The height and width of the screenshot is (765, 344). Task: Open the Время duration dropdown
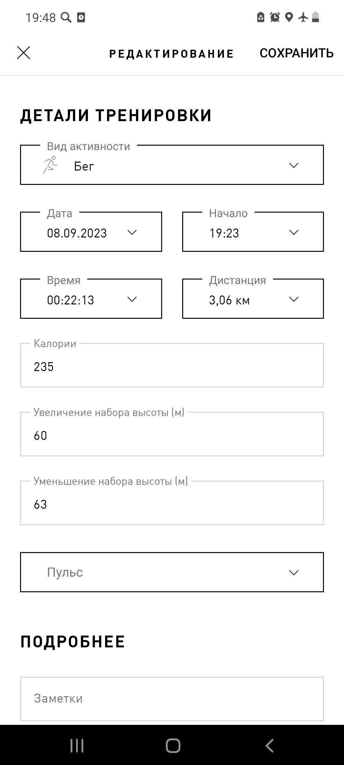pyautogui.click(x=91, y=299)
